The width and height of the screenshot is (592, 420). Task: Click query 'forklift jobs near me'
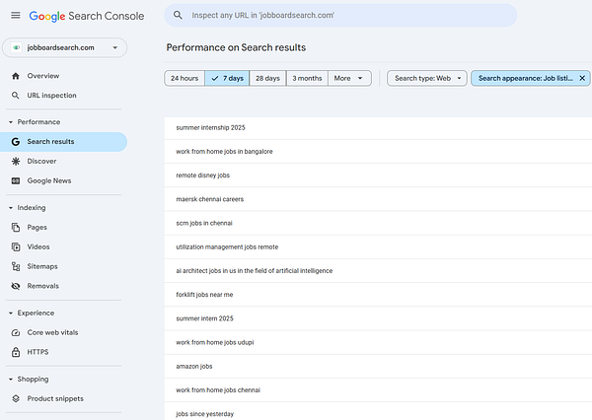click(x=204, y=295)
